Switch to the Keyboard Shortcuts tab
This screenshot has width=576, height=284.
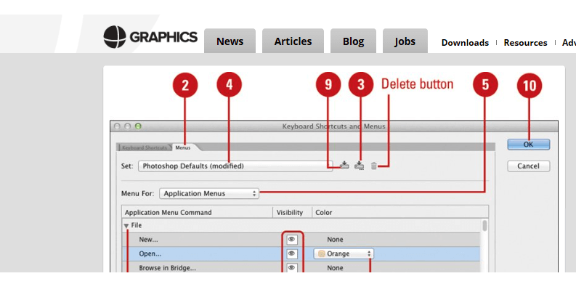click(144, 147)
